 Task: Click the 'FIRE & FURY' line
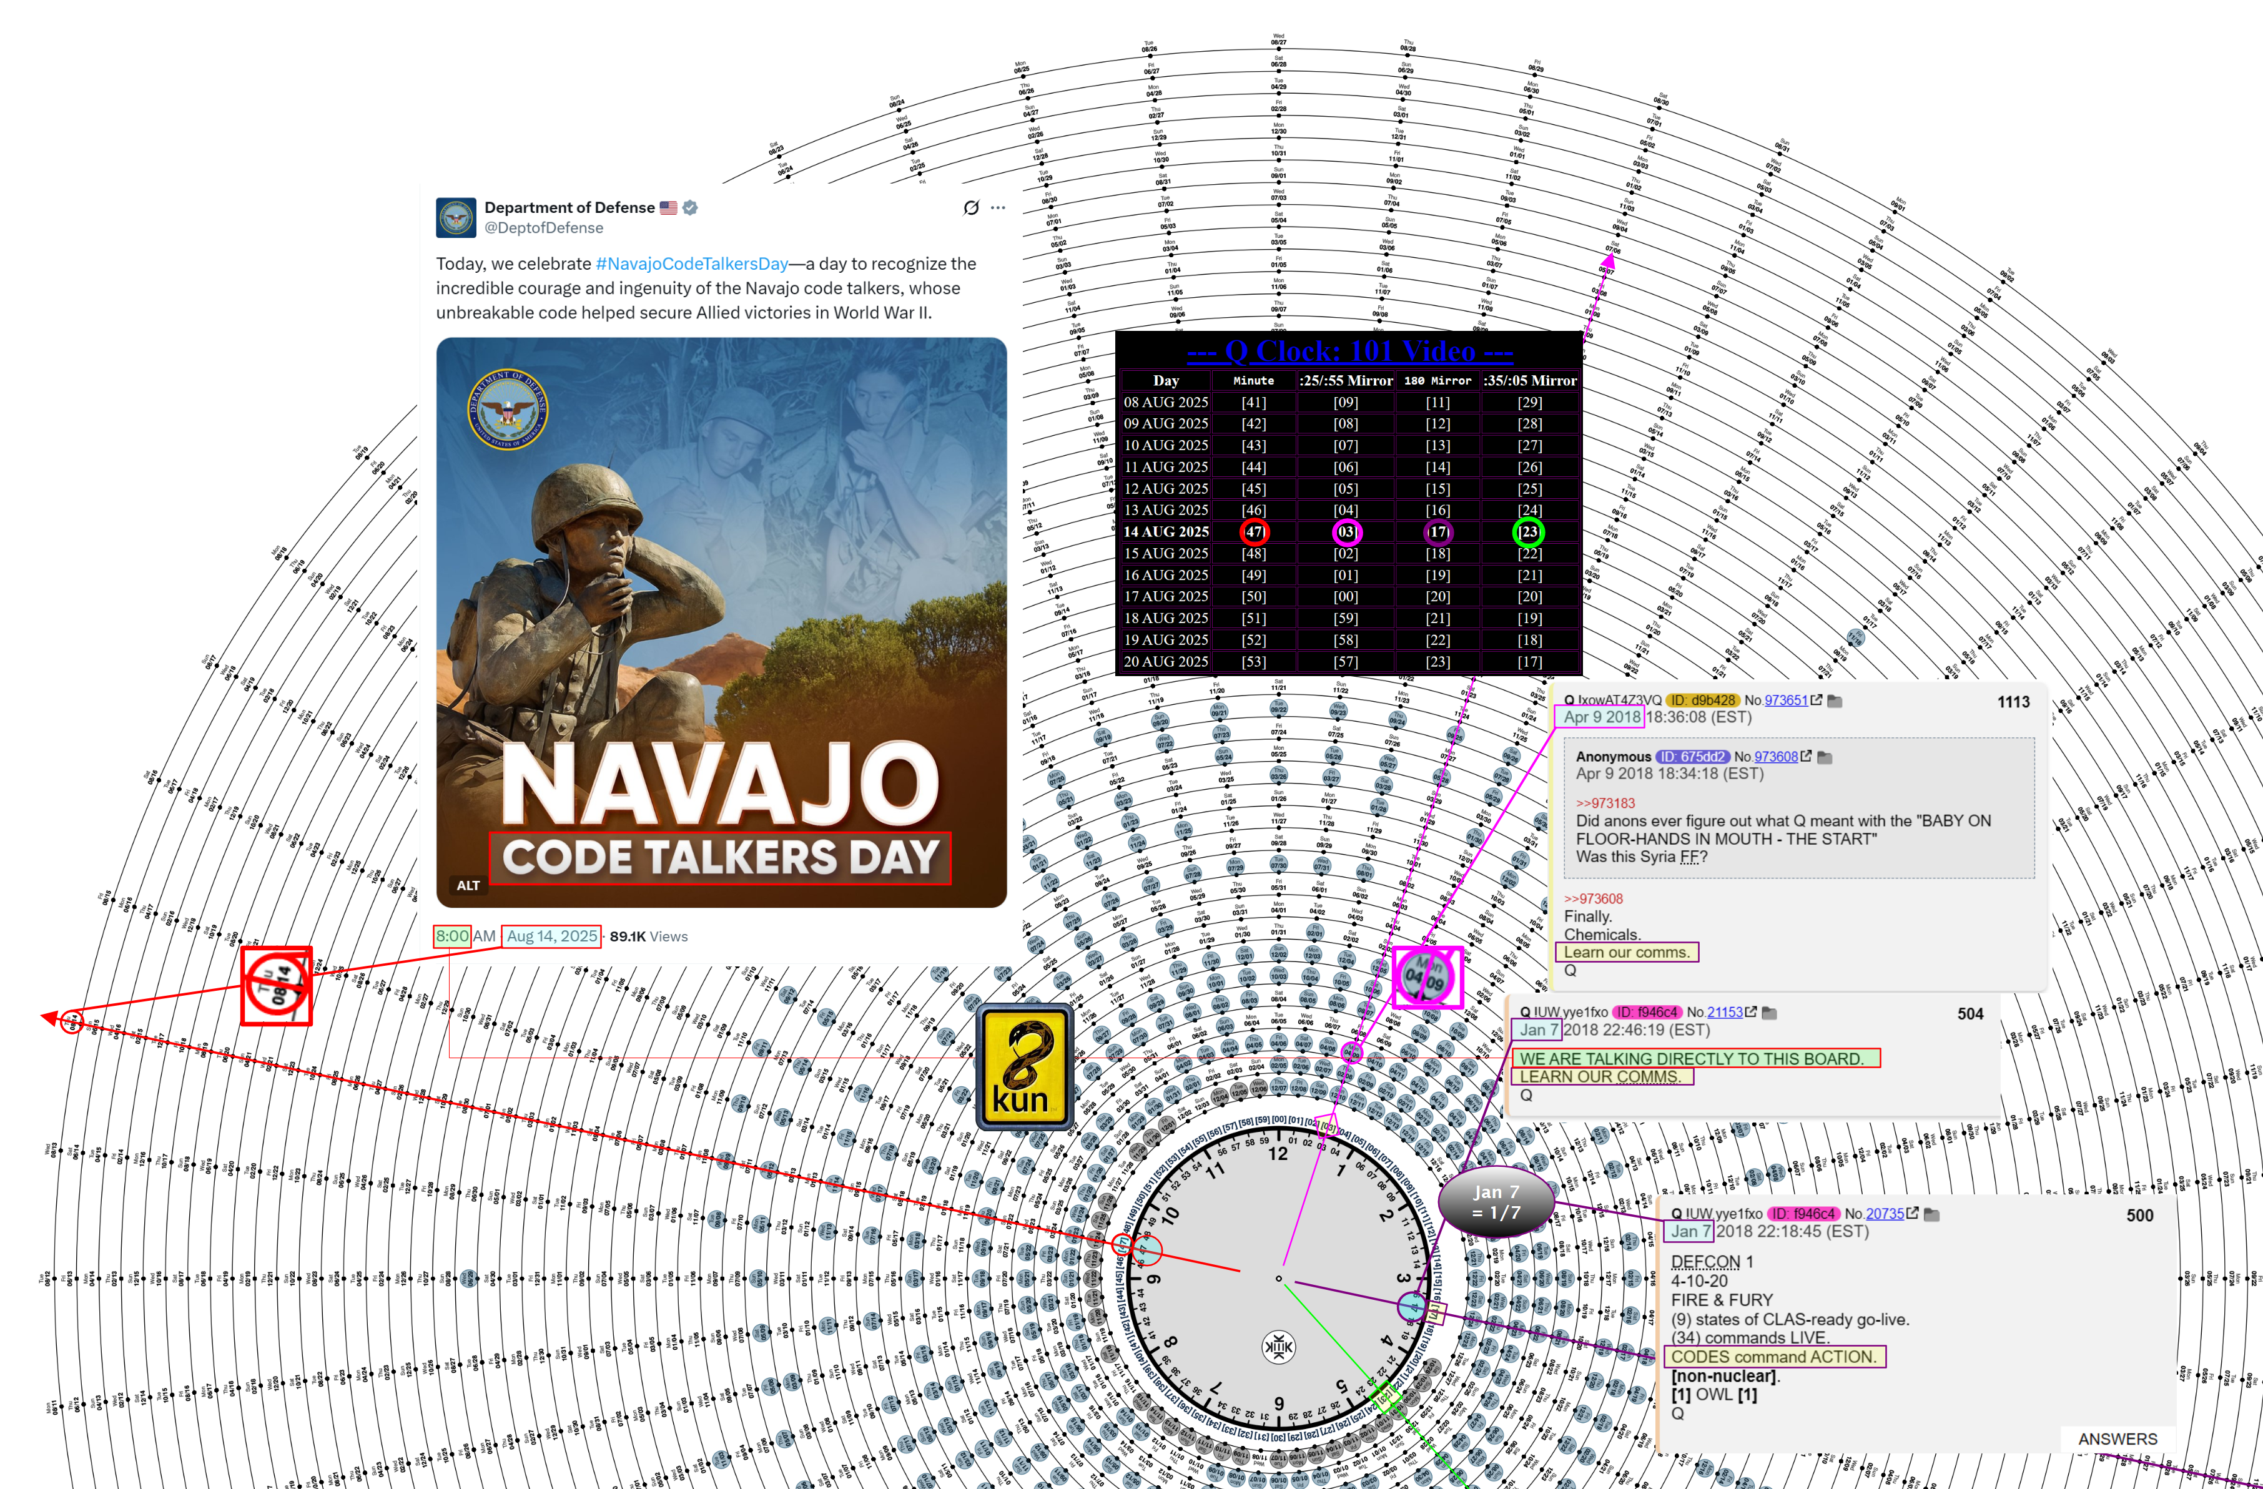pos(1722,1300)
